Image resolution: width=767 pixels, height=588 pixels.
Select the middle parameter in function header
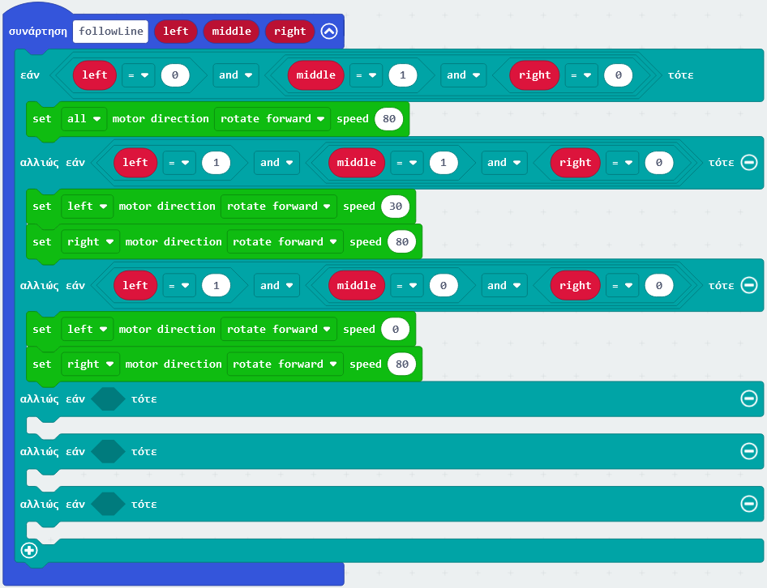coord(231,32)
